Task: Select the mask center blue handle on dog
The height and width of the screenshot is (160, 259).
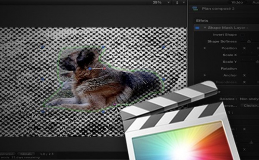Action: point(90,69)
